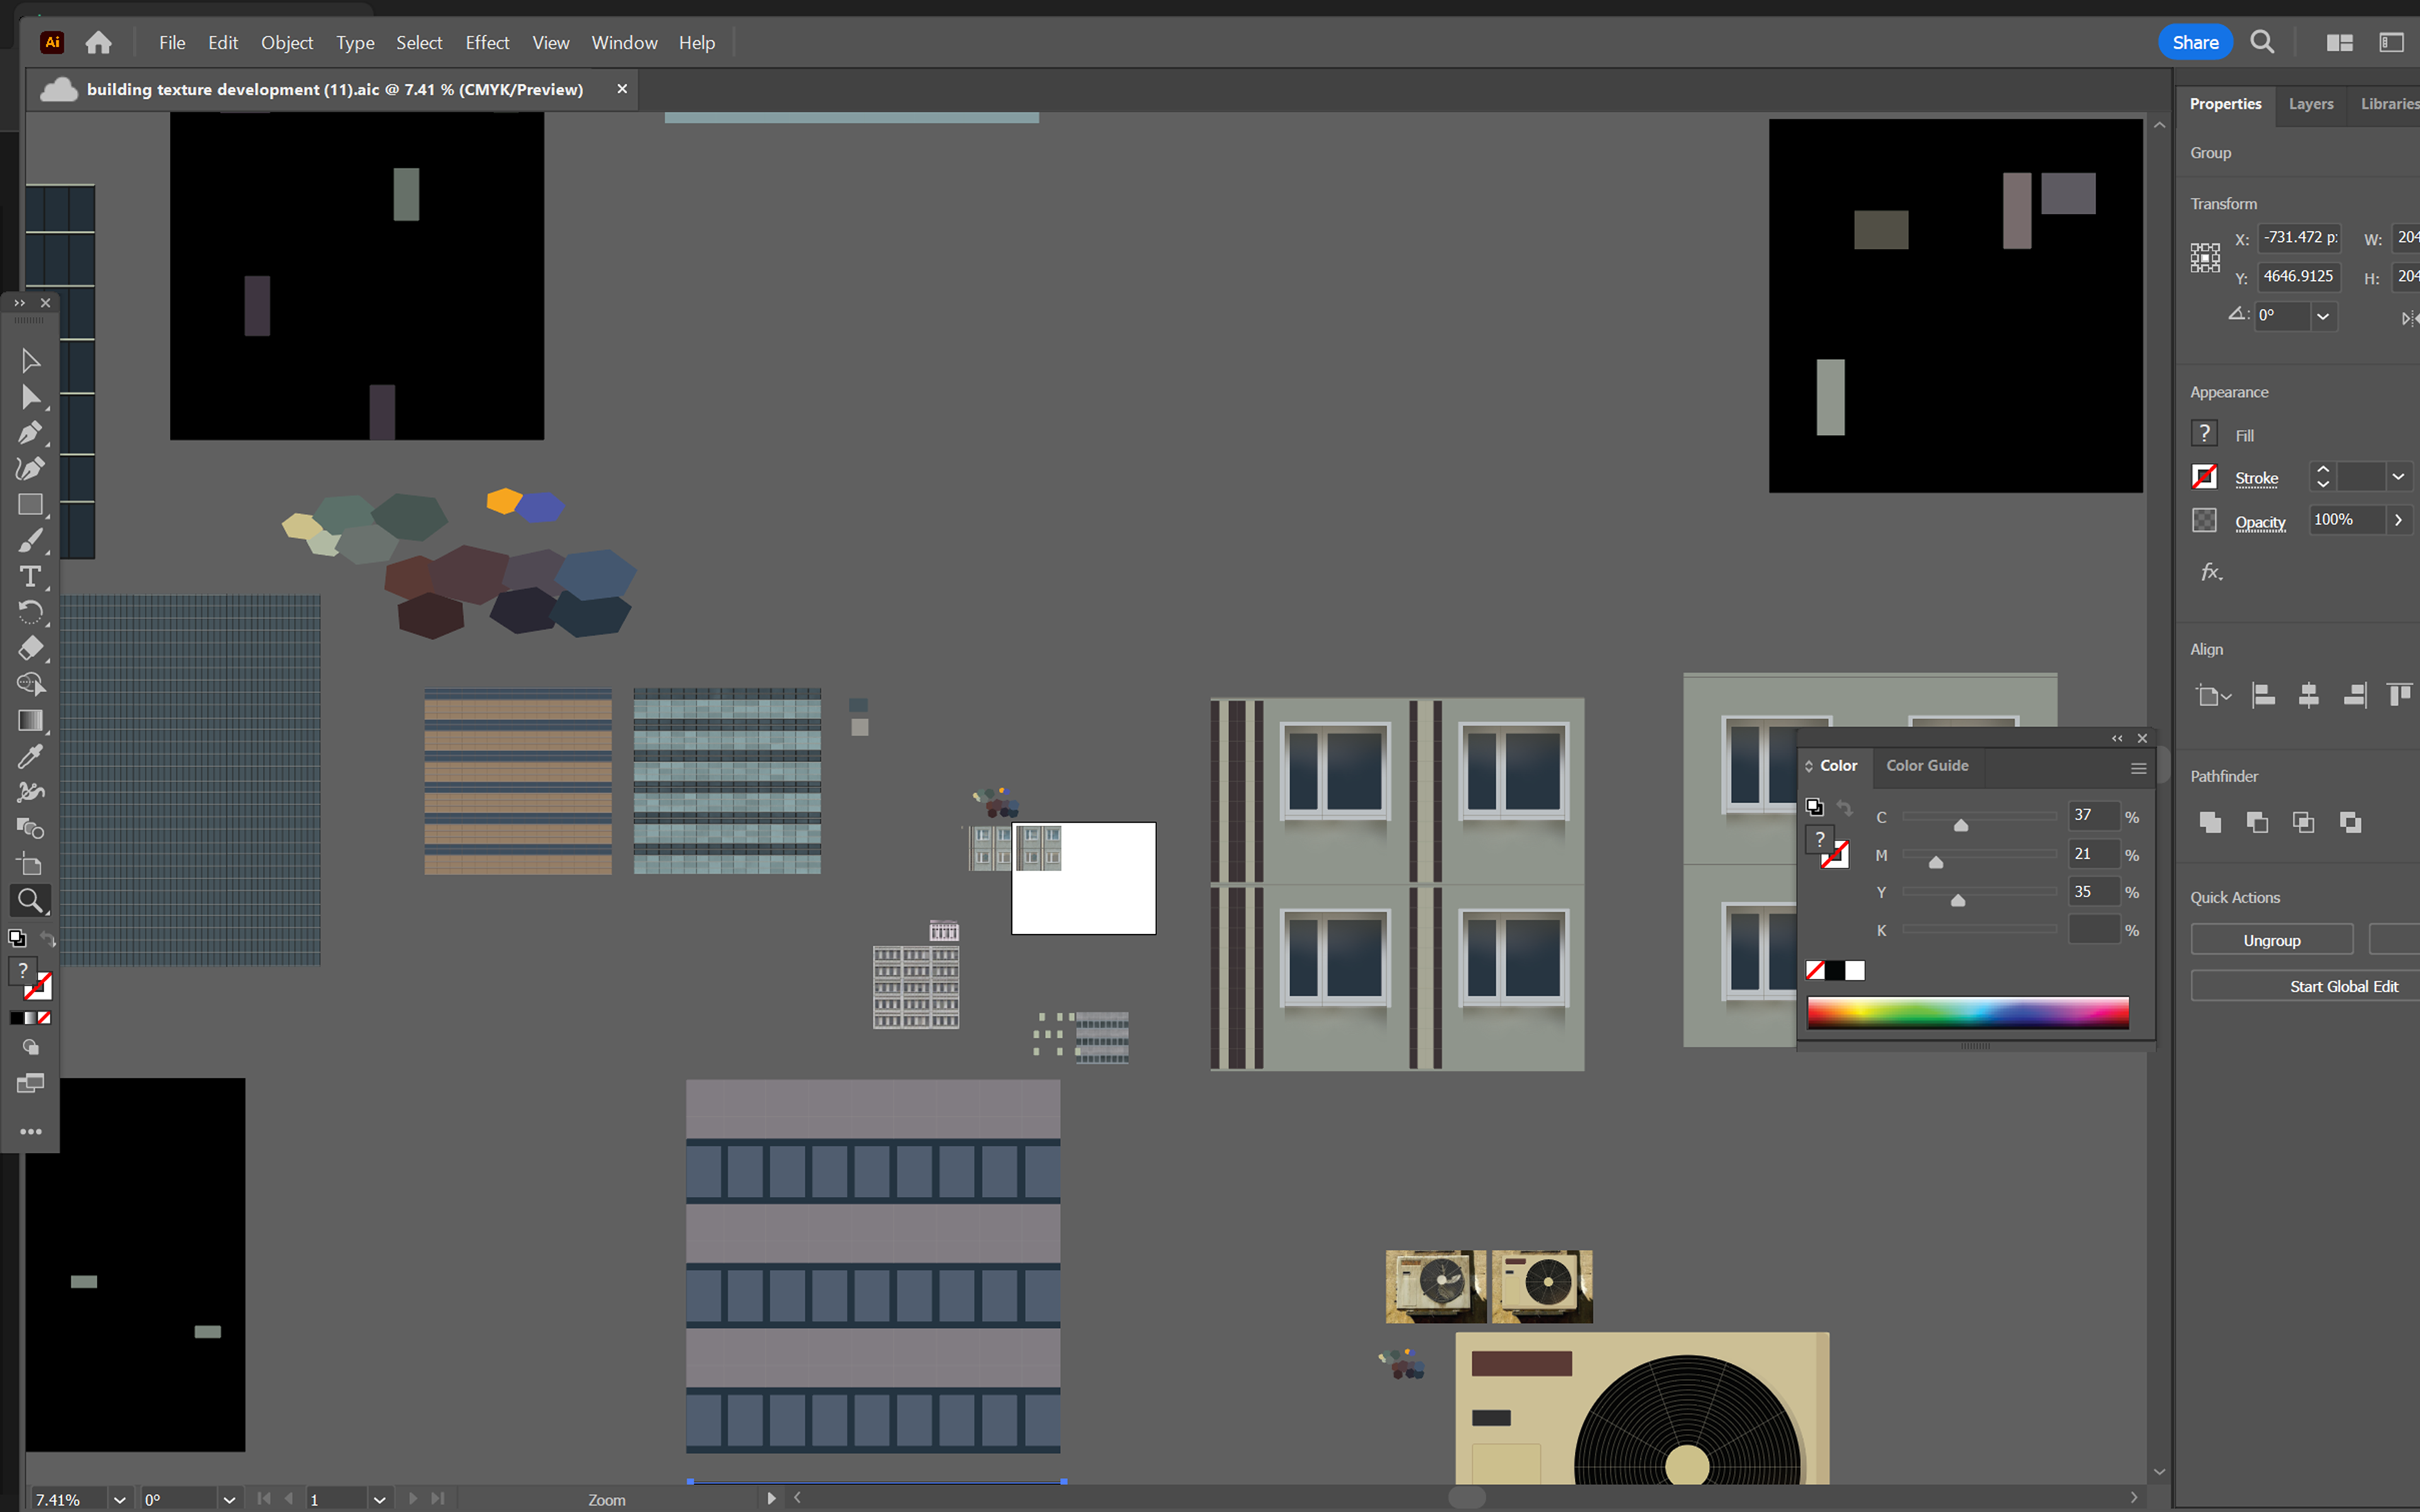The width and height of the screenshot is (2420, 1512).
Task: Select the Rectangle tool
Action: (30, 505)
